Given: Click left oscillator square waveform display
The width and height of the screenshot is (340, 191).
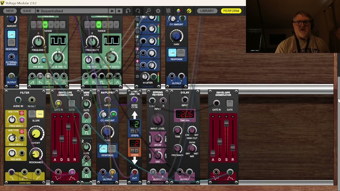Looking at the screenshot, I should pos(58,41).
